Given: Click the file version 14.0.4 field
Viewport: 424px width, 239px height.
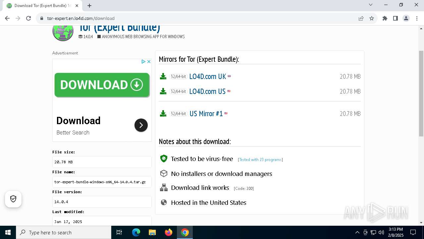Looking at the screenshot, I should pyautogui.click(x=102, y=202).
